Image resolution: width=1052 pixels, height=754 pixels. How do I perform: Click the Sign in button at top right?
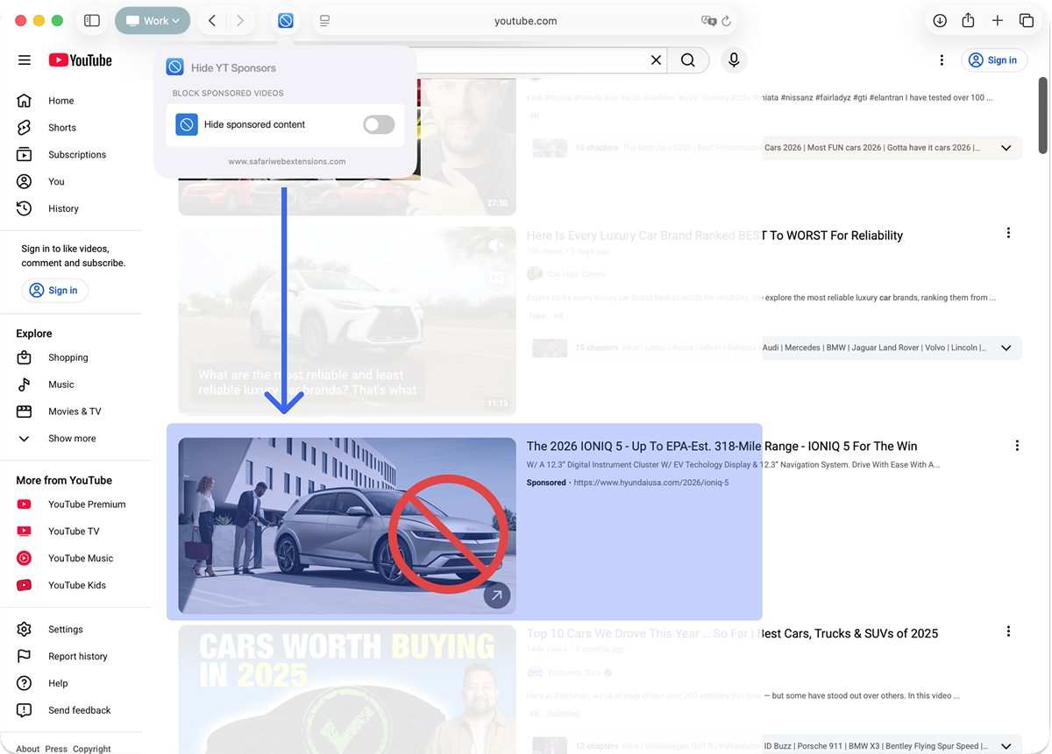[x=994, y=60]
